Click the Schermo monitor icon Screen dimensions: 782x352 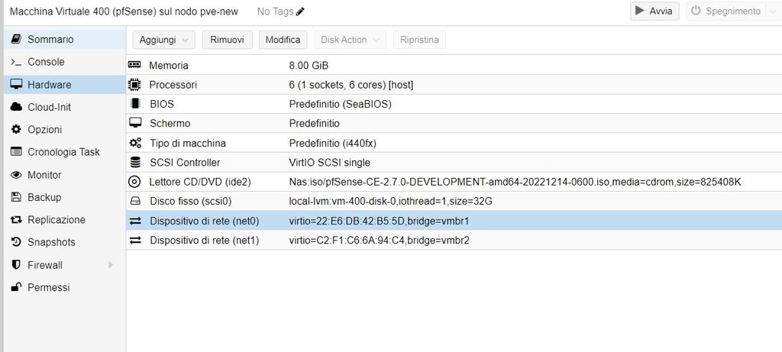click(x=135, y=123)
